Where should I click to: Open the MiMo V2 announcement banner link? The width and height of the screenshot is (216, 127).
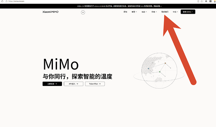[120, 6]
